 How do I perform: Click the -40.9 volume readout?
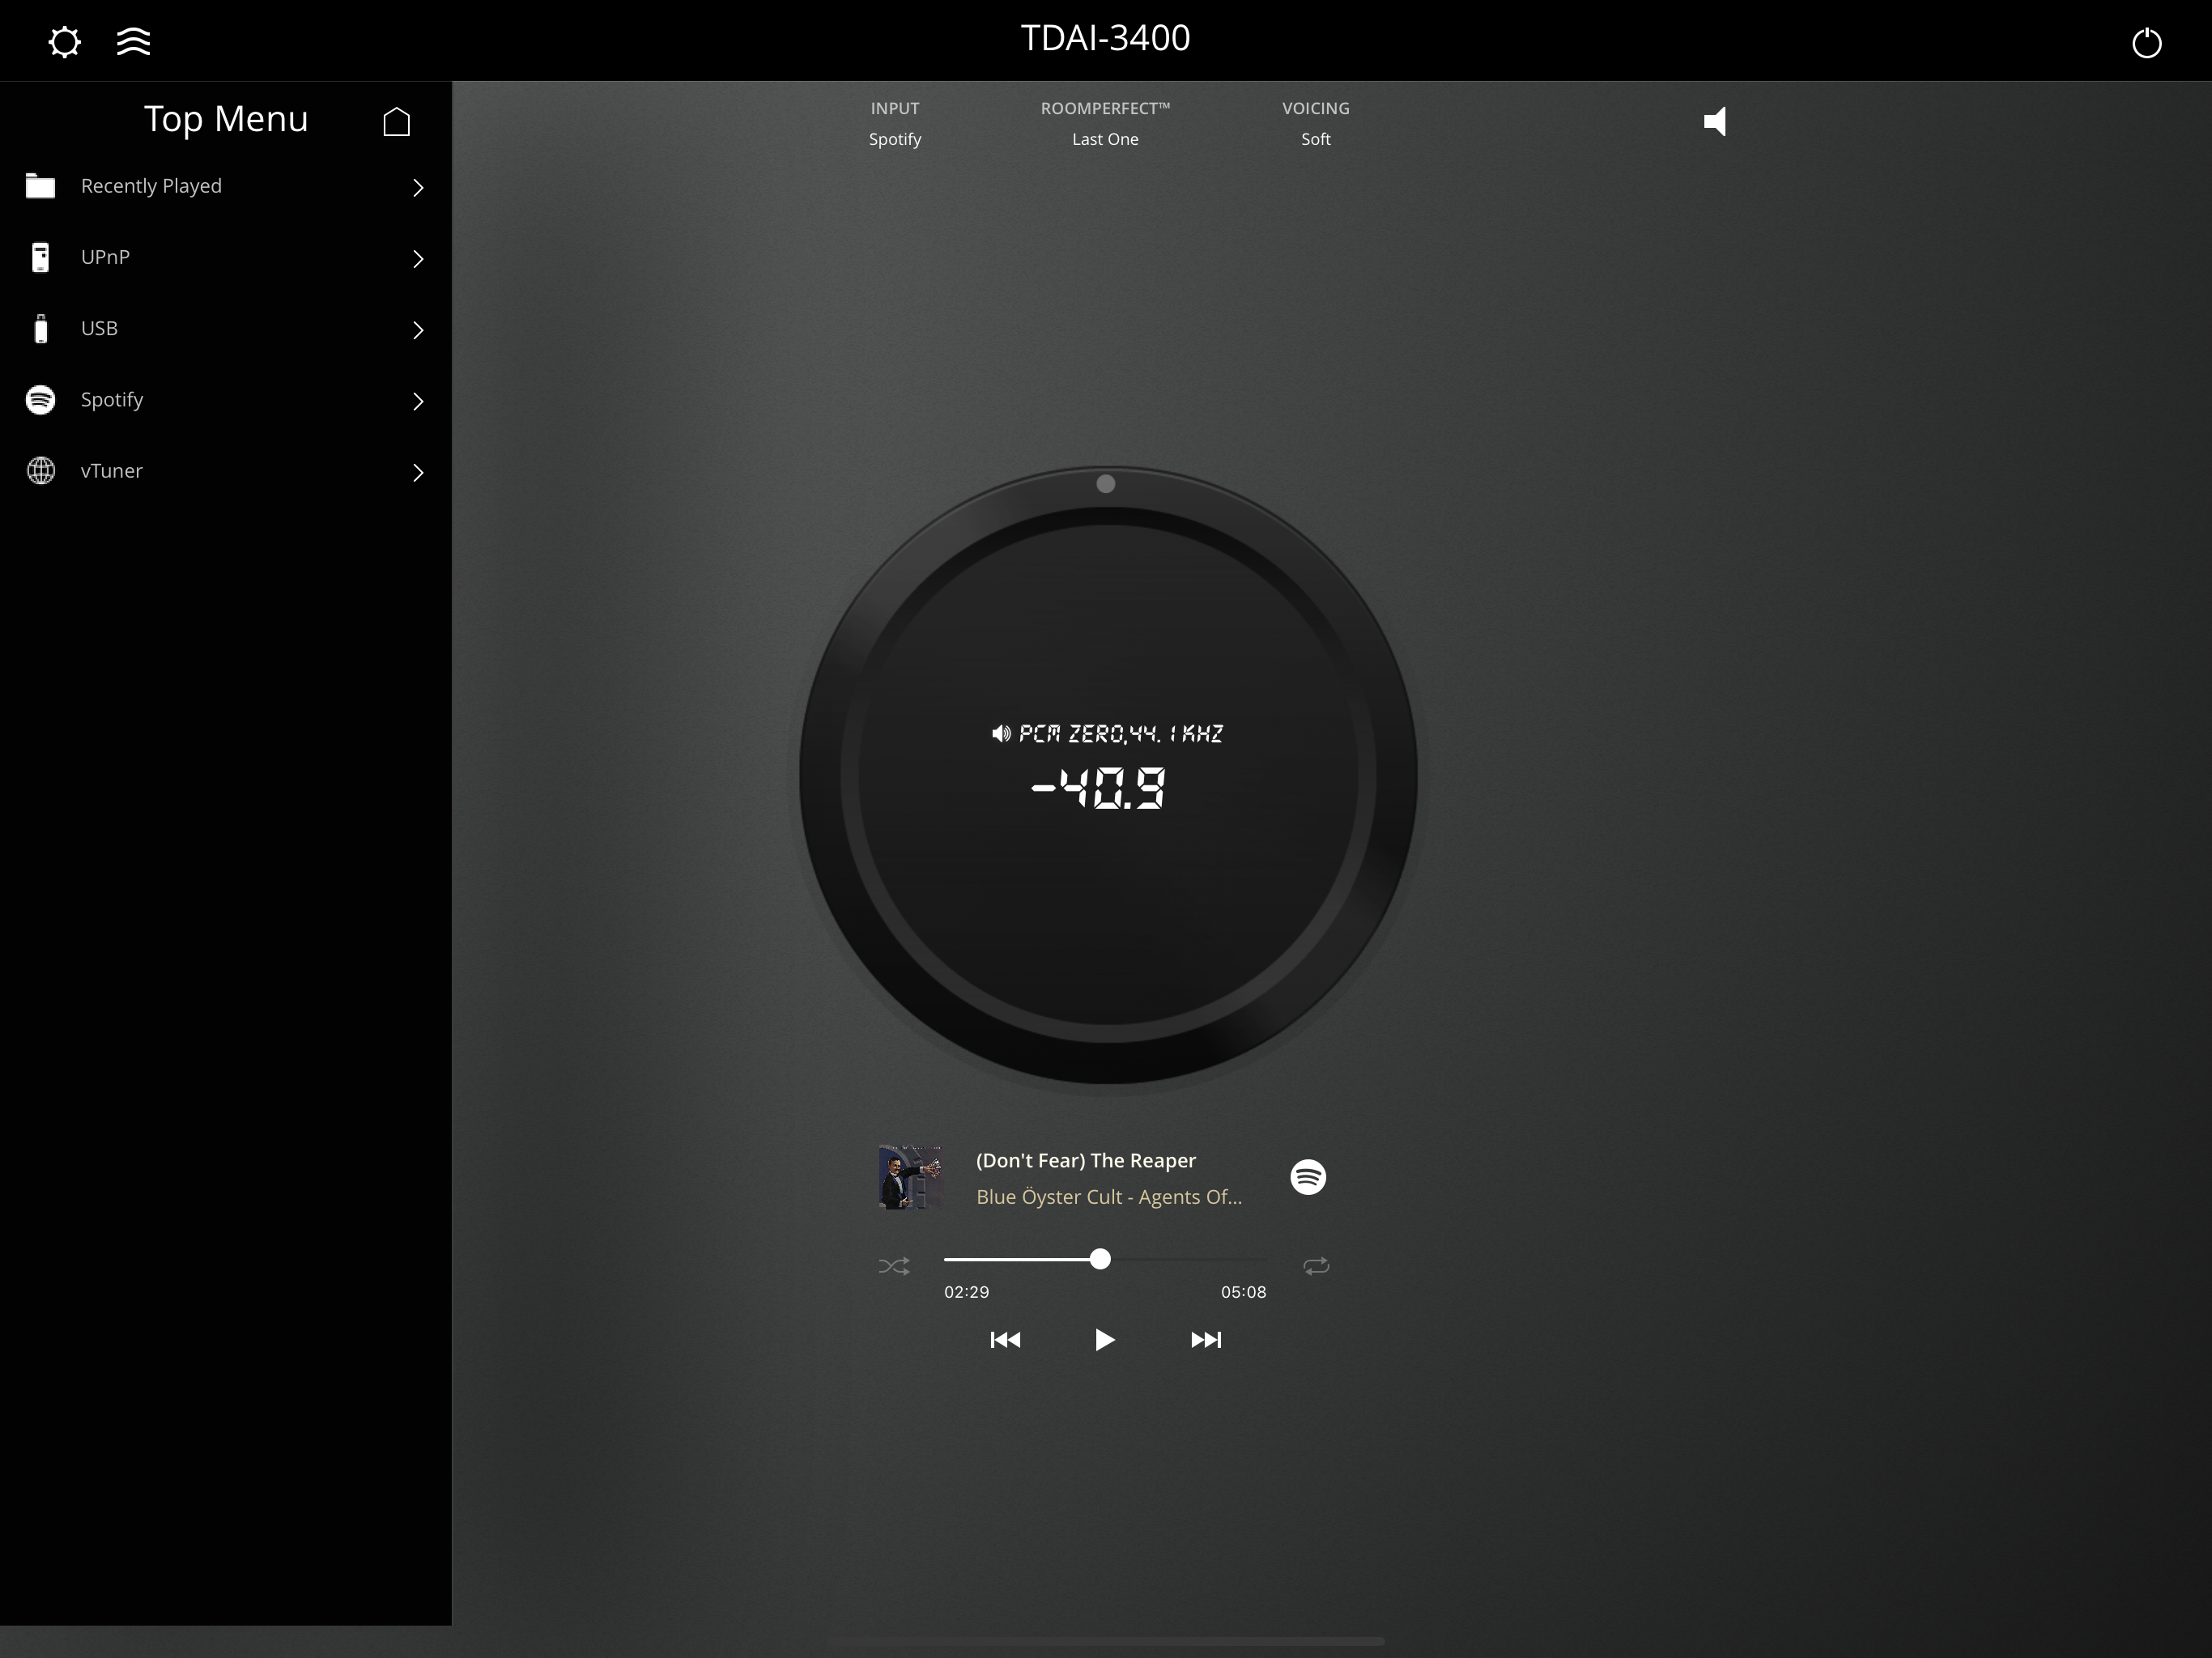[1098, 788]
